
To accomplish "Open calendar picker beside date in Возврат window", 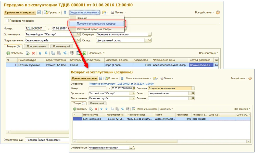I will point(134,88).
